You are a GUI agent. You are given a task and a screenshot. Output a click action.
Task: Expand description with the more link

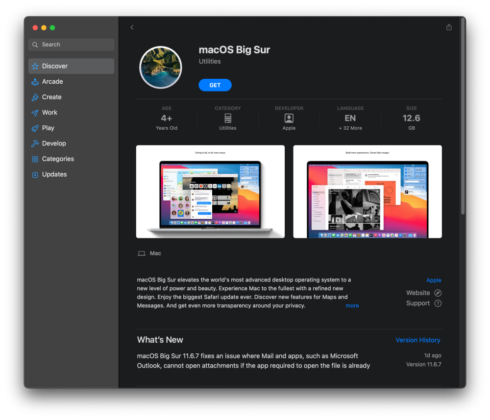point(352,306)
